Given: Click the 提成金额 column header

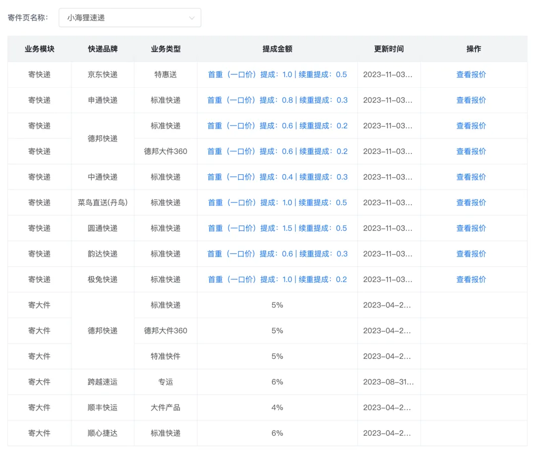Looking at the screenshot, I should [277, 49].
